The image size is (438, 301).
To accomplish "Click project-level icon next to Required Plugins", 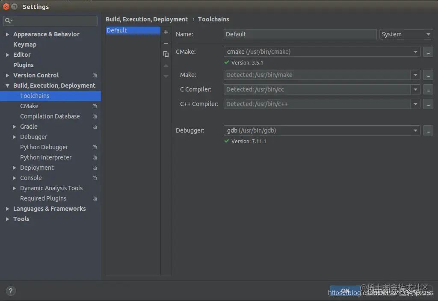I will [x=95, y=199].
